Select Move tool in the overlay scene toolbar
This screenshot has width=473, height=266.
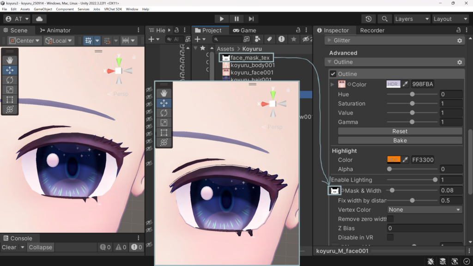pos(164,103)
